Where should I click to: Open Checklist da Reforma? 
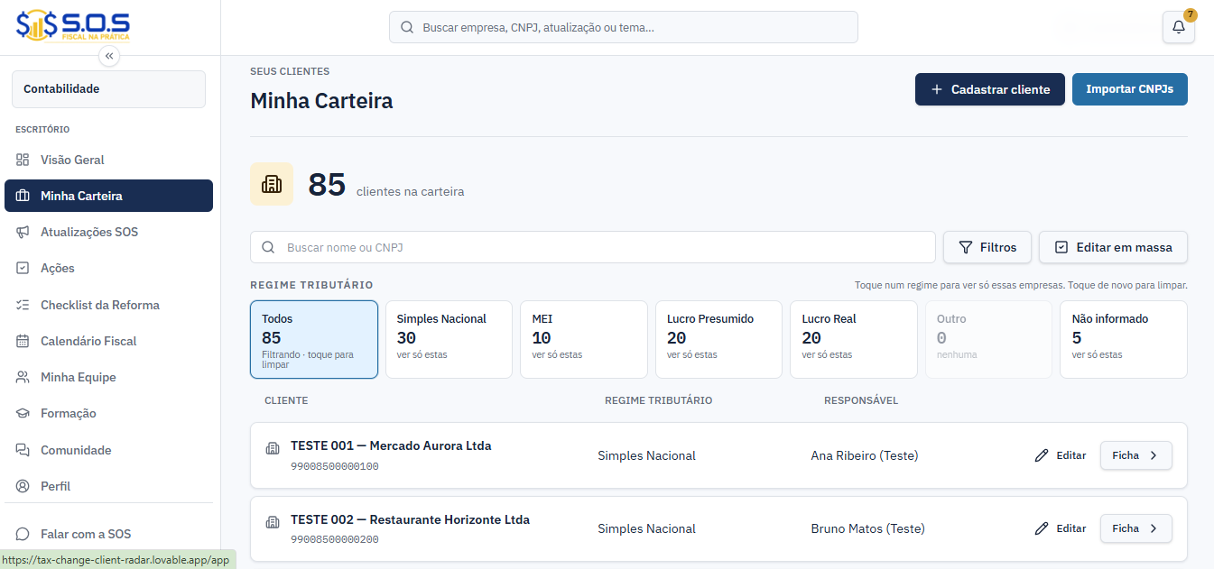pyautogui.click(x=108, y=305)
